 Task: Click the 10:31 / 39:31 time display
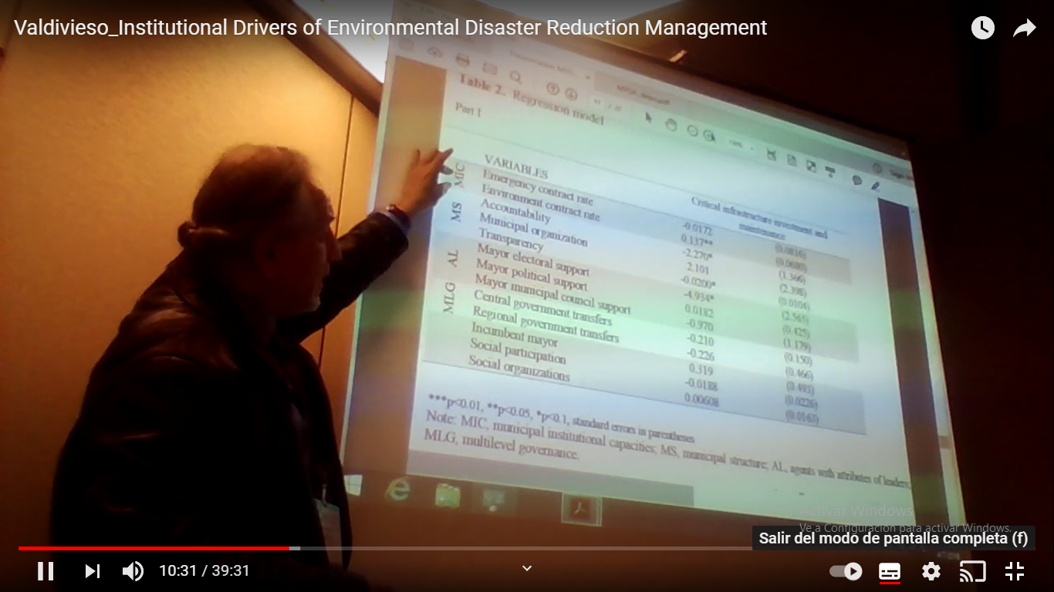point(204,571)
